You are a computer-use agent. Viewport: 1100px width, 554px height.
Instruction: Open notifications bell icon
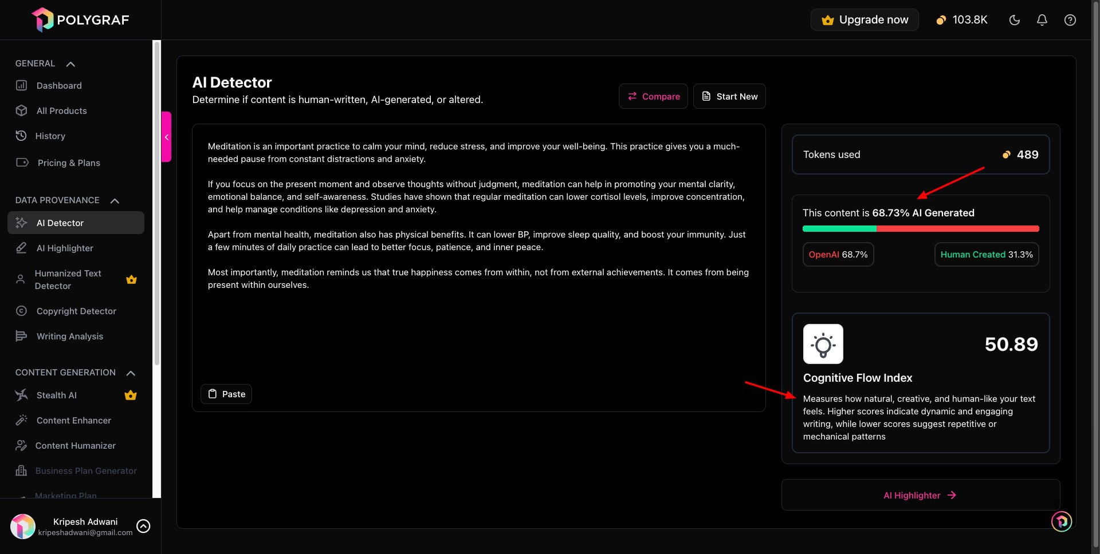tap(1042, 20)
